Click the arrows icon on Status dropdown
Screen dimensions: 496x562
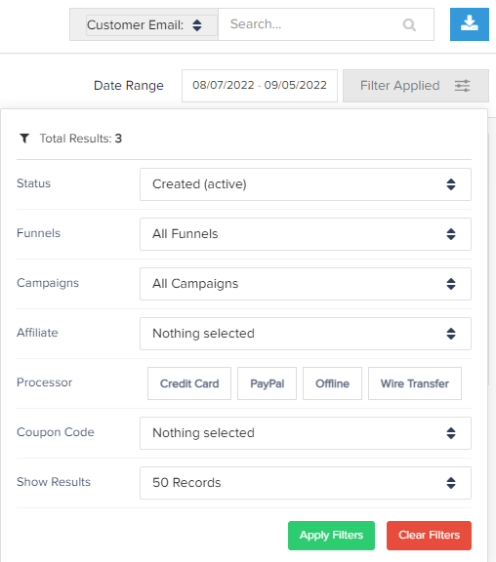coord(451,184)
